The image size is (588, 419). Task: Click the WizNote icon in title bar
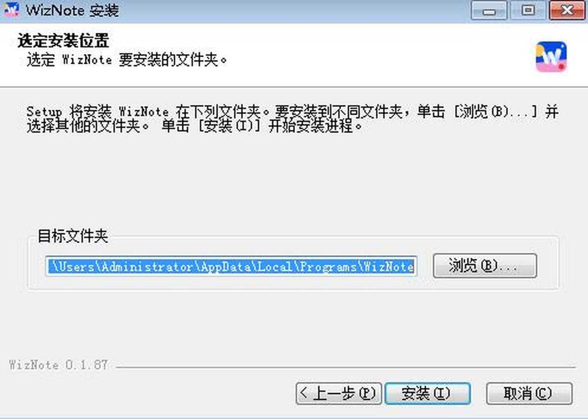[x=11, y=10]
